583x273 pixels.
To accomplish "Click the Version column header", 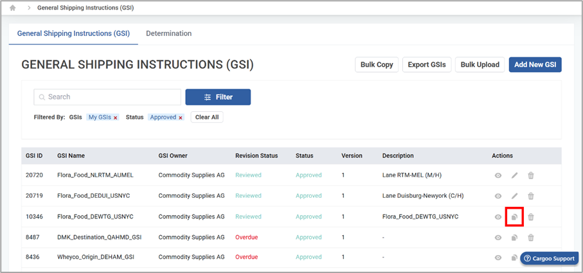I will (x=352, y=156).
